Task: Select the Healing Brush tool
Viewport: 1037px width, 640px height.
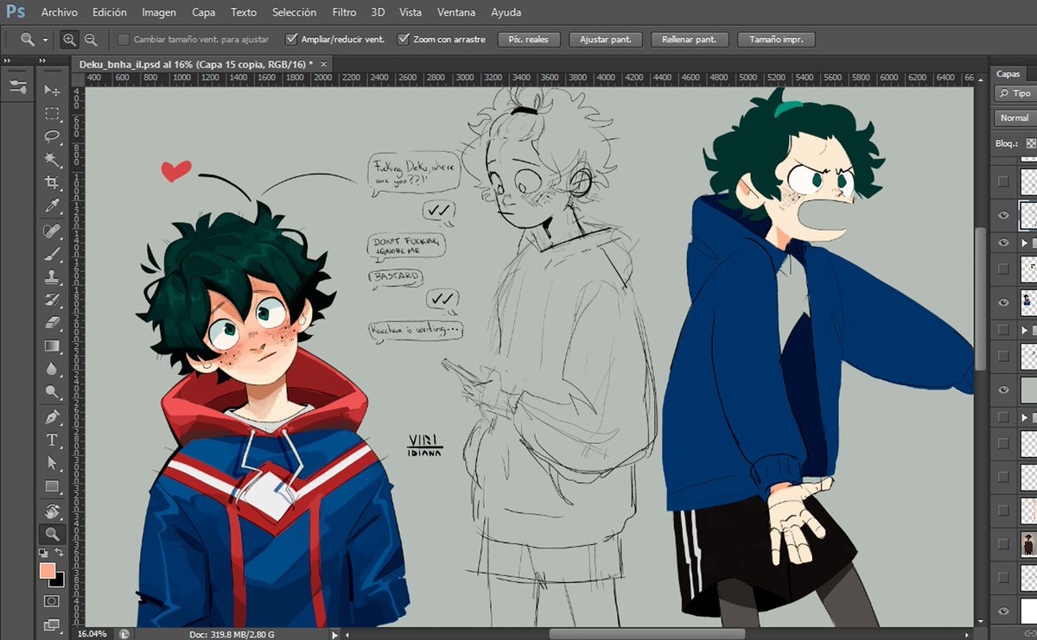Action: tap(52, 231)
